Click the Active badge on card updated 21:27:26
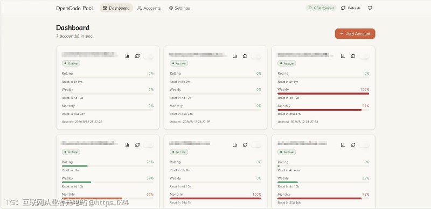 point(71,63)
